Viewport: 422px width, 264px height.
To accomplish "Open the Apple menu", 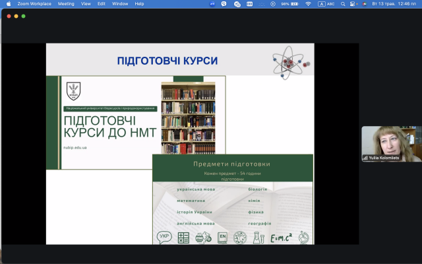I will 7,3.
